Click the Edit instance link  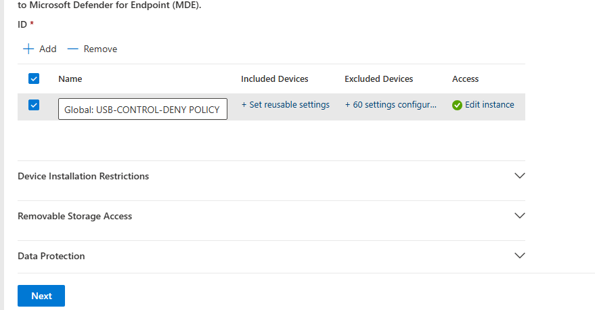(489, 105)
